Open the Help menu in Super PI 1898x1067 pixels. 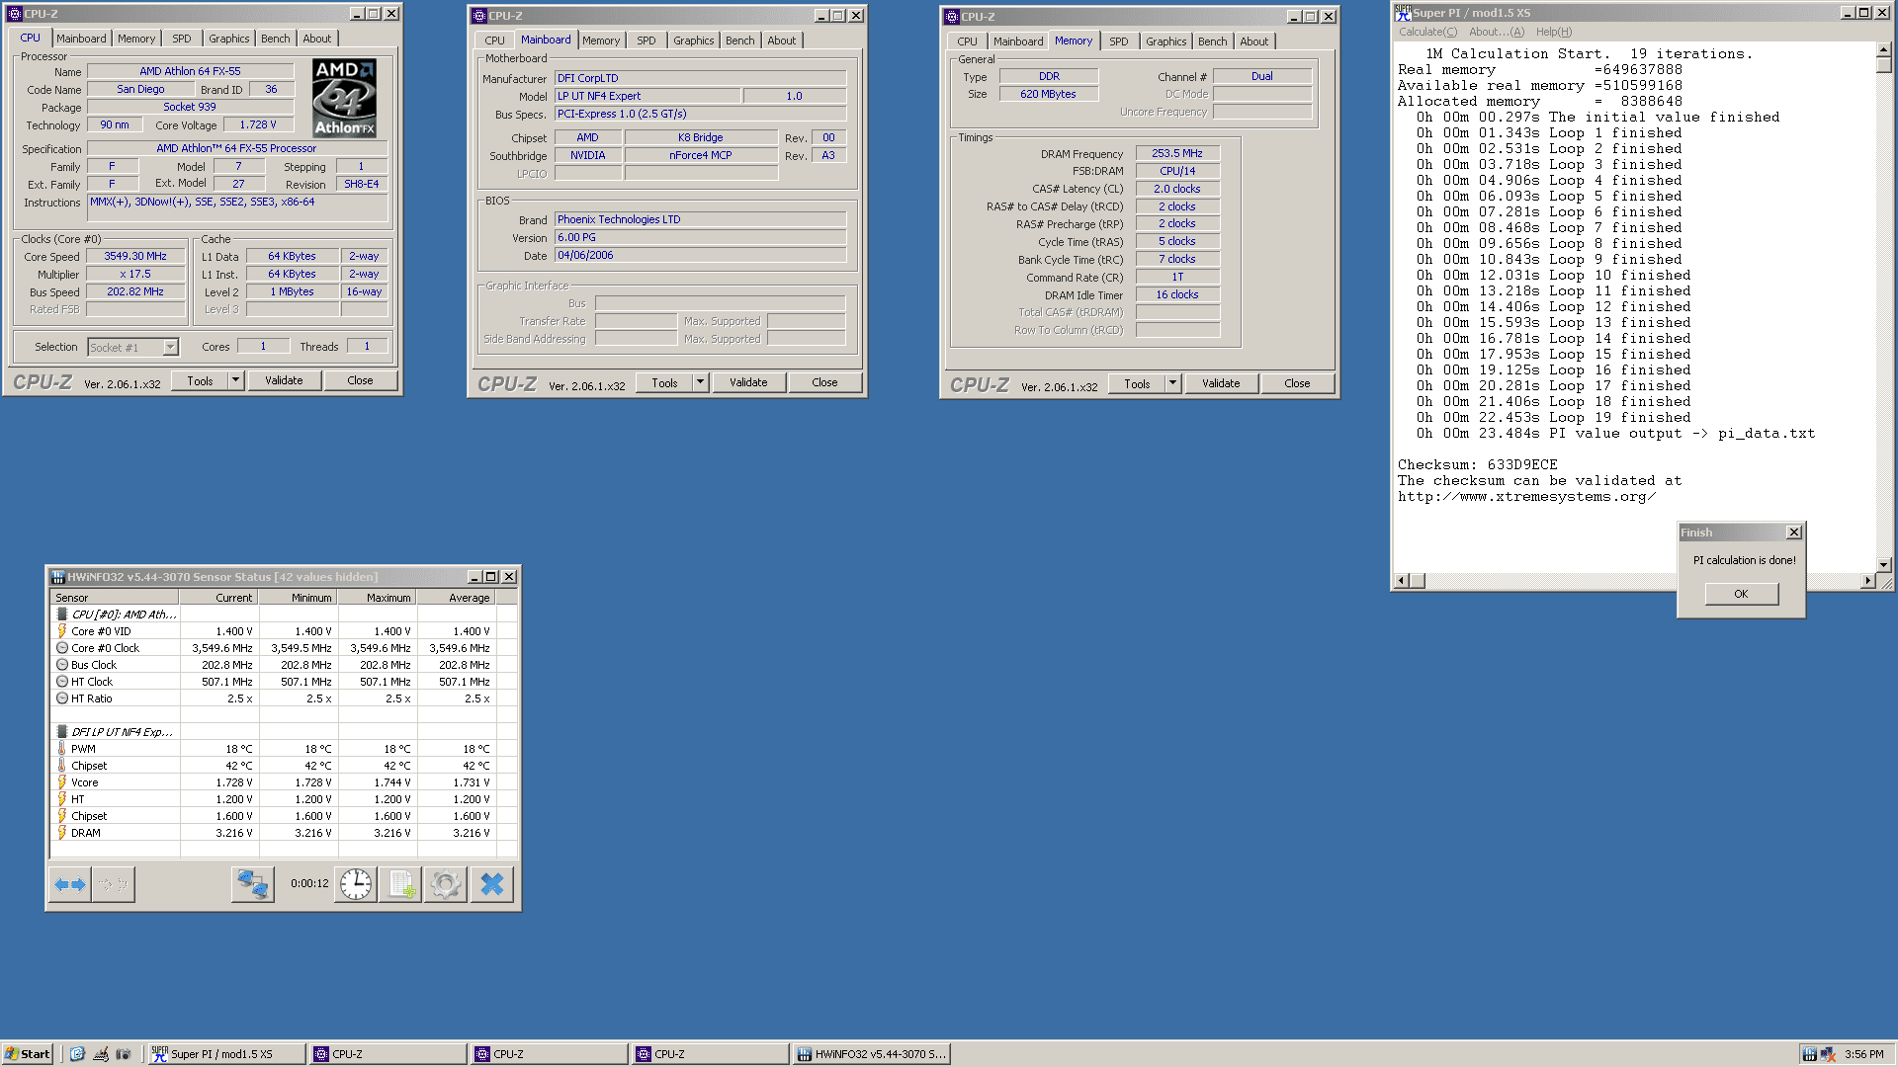[1554, 32]
